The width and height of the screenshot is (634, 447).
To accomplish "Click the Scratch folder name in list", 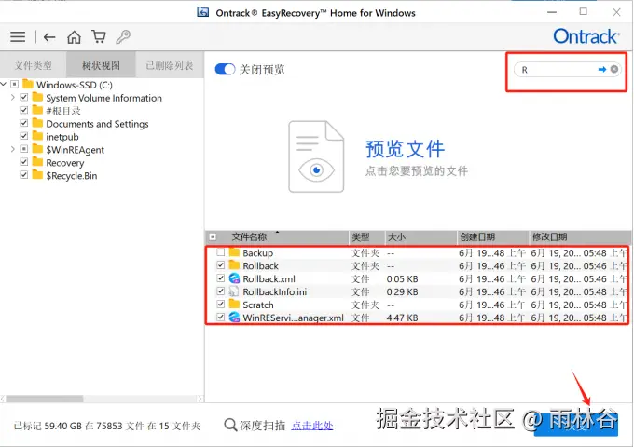I will click(258, 305).
